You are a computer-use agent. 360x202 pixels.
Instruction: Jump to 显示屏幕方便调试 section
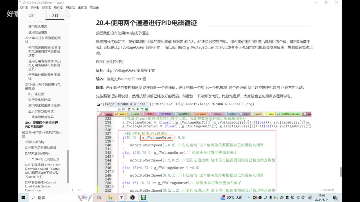(x=41, y=111)
